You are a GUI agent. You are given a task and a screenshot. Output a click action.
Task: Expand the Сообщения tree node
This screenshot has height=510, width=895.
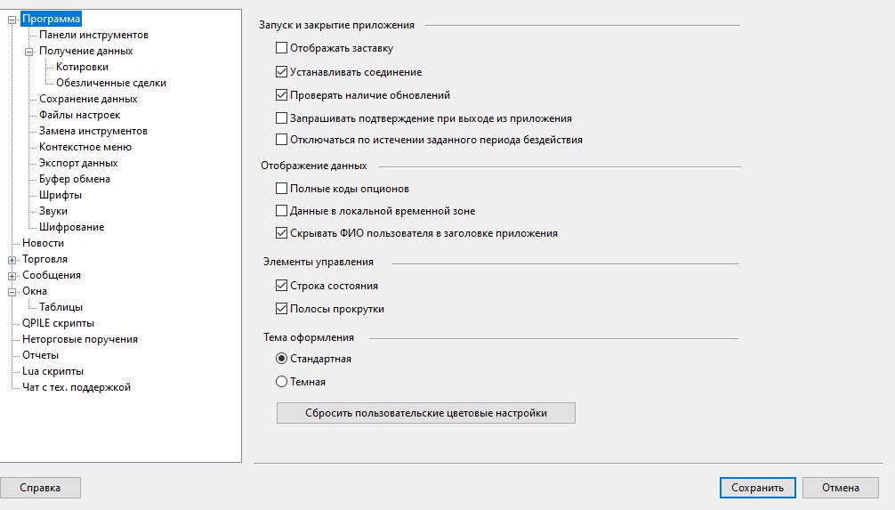pyautogui.click(x=12, y=276)
